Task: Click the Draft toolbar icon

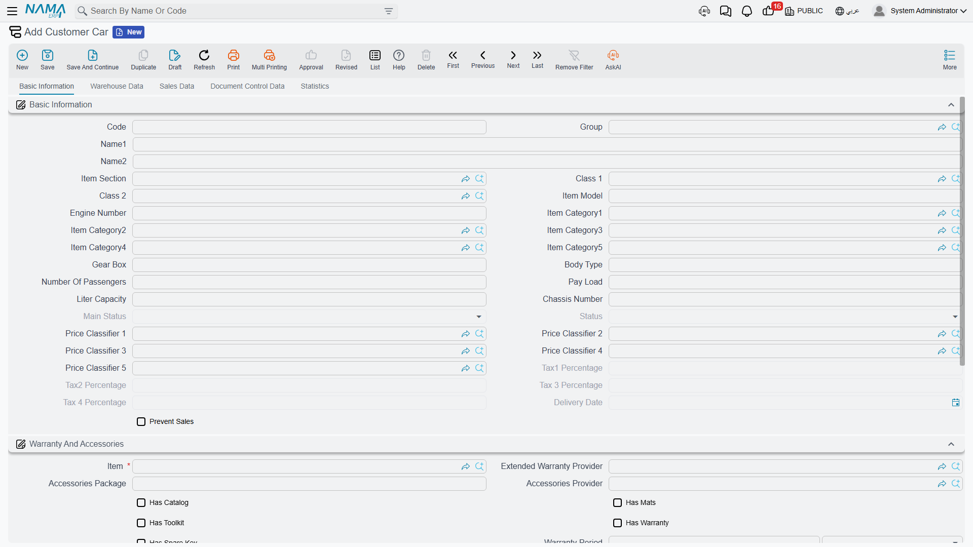Action: 175,60
